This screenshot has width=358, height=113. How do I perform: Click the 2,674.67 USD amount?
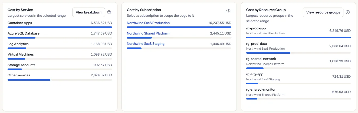coord(101,75)
